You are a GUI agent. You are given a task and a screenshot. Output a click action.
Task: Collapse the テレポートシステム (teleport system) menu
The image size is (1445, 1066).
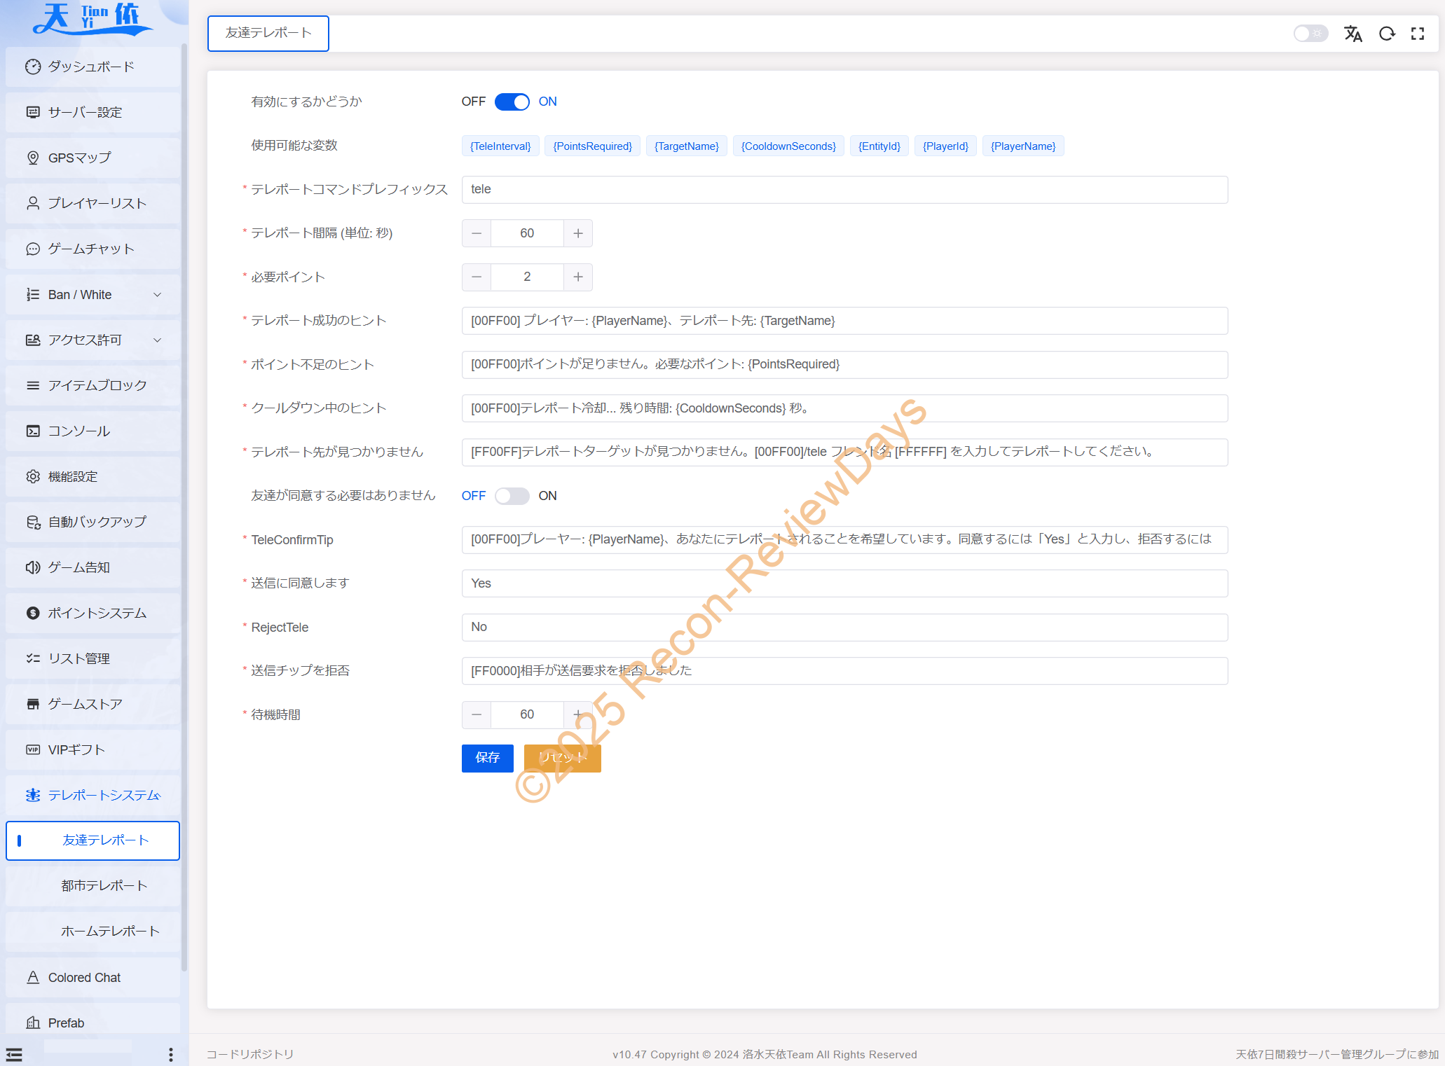click(104, 795)
